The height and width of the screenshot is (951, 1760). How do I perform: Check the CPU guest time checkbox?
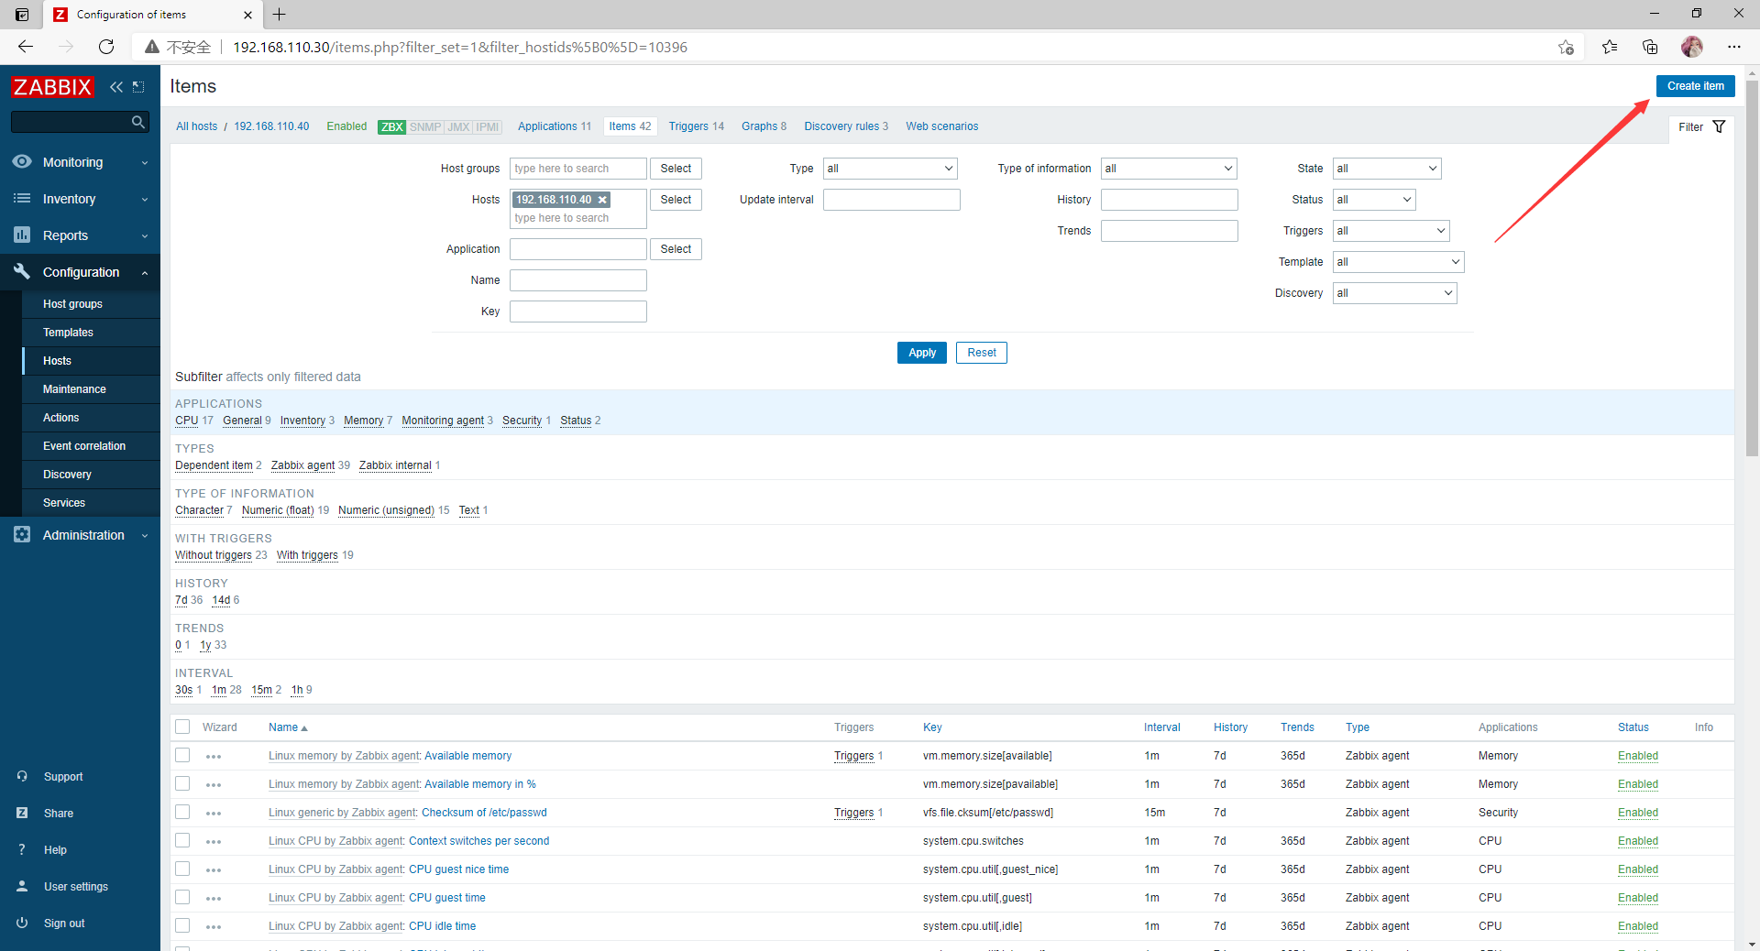(182, 897)
